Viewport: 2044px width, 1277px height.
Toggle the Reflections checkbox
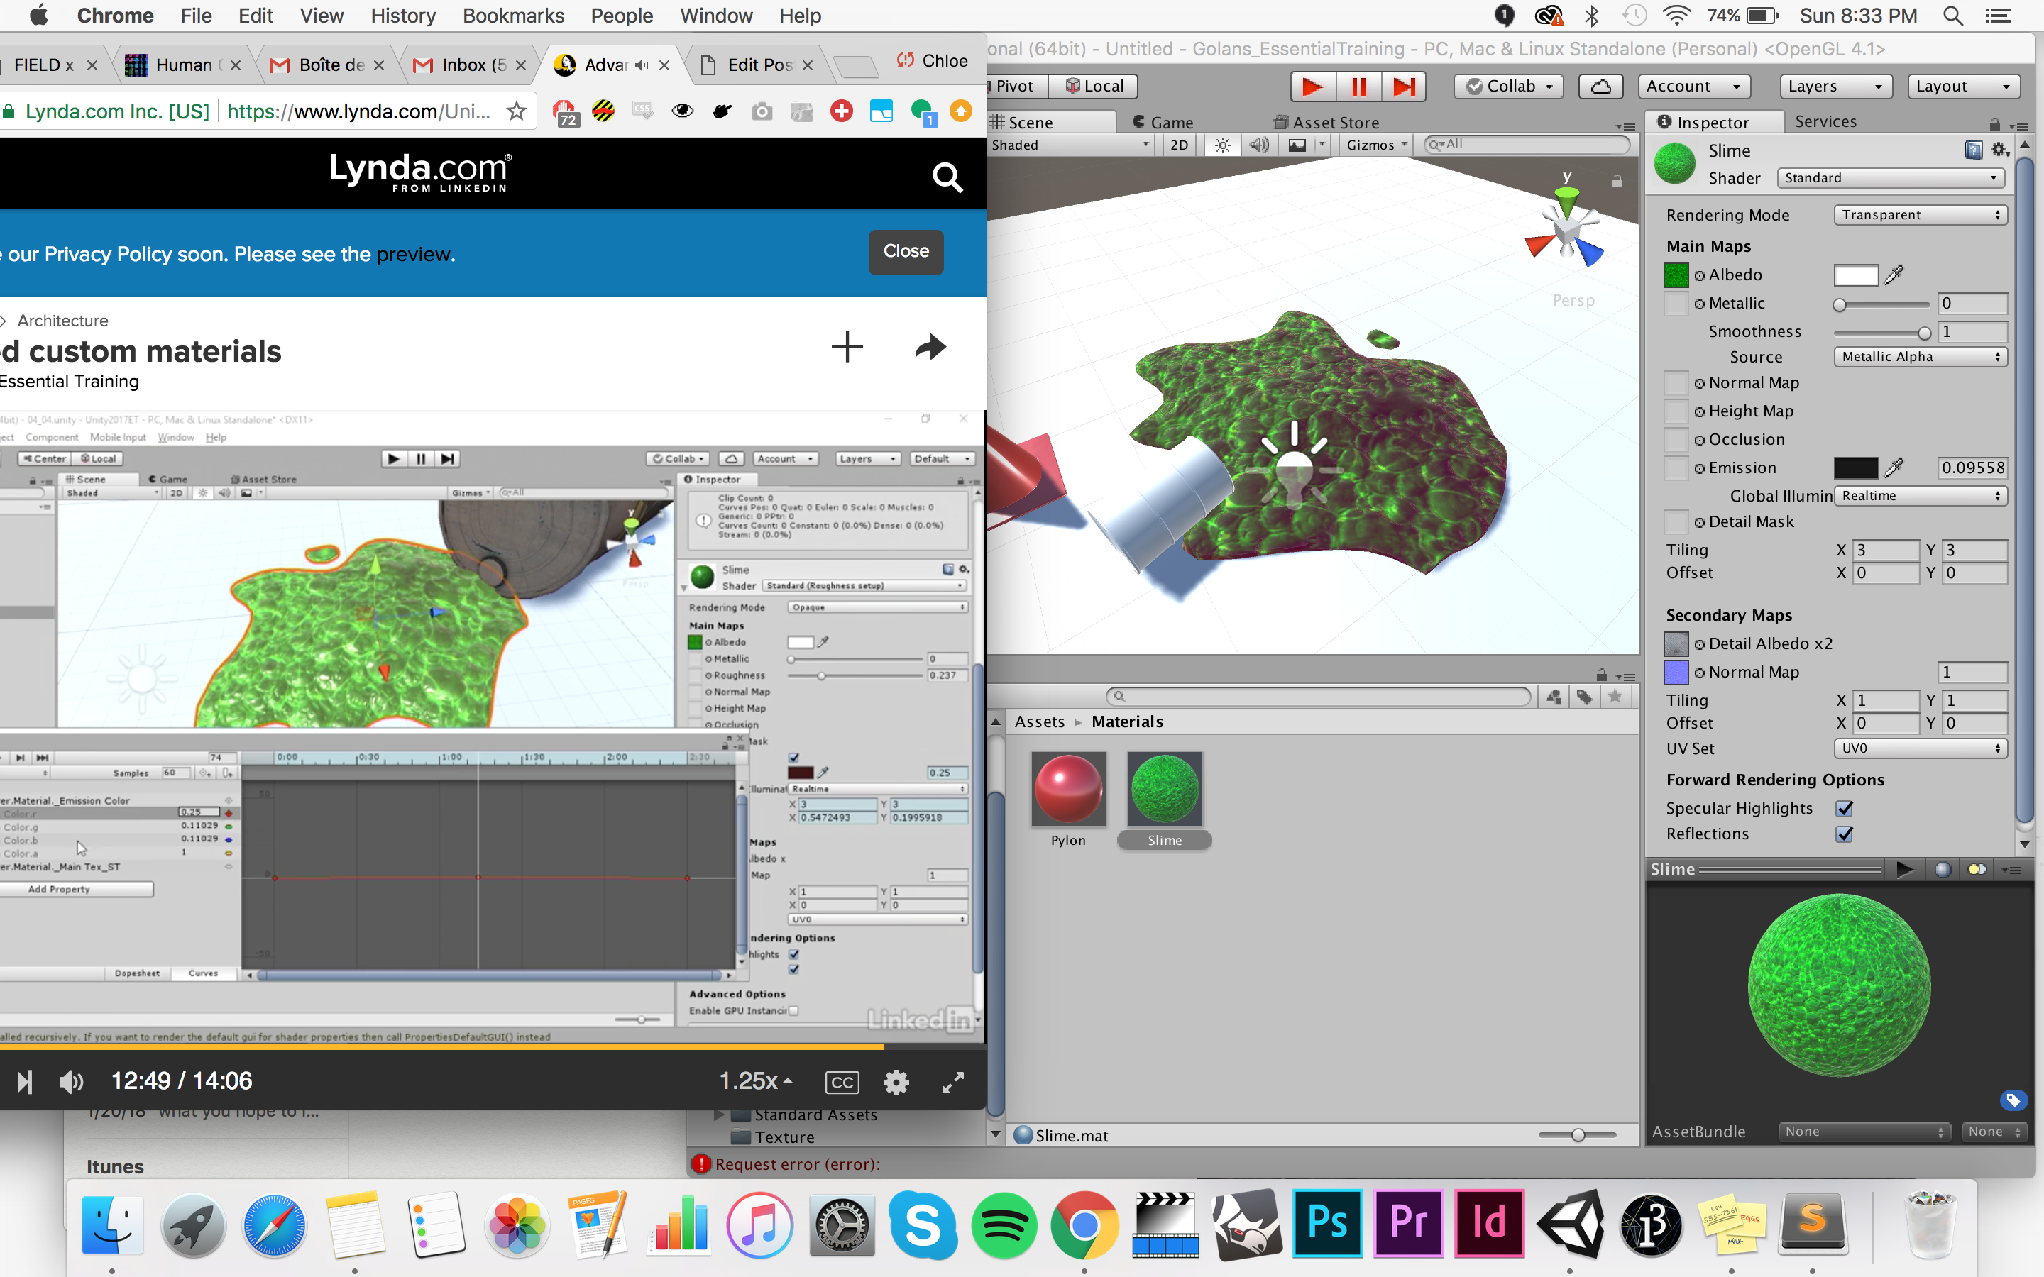[1845, 834]
